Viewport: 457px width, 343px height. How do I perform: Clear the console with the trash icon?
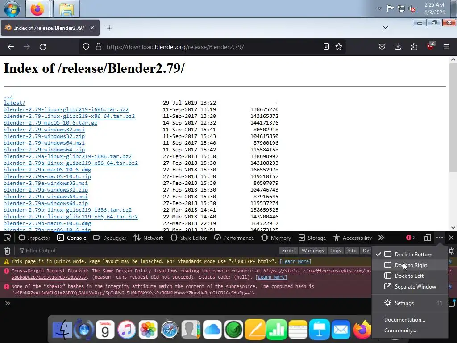(x=7, y=251)
